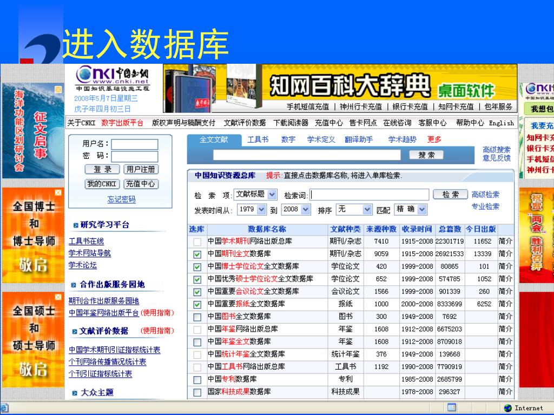Click the 充值中心 button under login
Viewport: 554px width, 415px height.
coord(141,184)
